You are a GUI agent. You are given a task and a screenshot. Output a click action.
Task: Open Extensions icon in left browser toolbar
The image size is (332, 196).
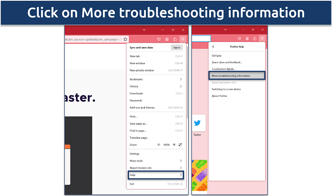click(x=175, y=39)
